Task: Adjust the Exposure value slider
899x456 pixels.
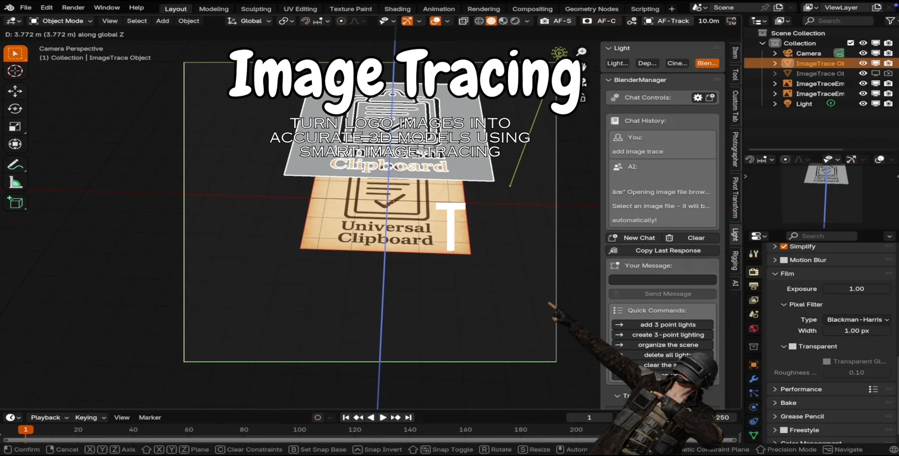Action: point(857,289)
